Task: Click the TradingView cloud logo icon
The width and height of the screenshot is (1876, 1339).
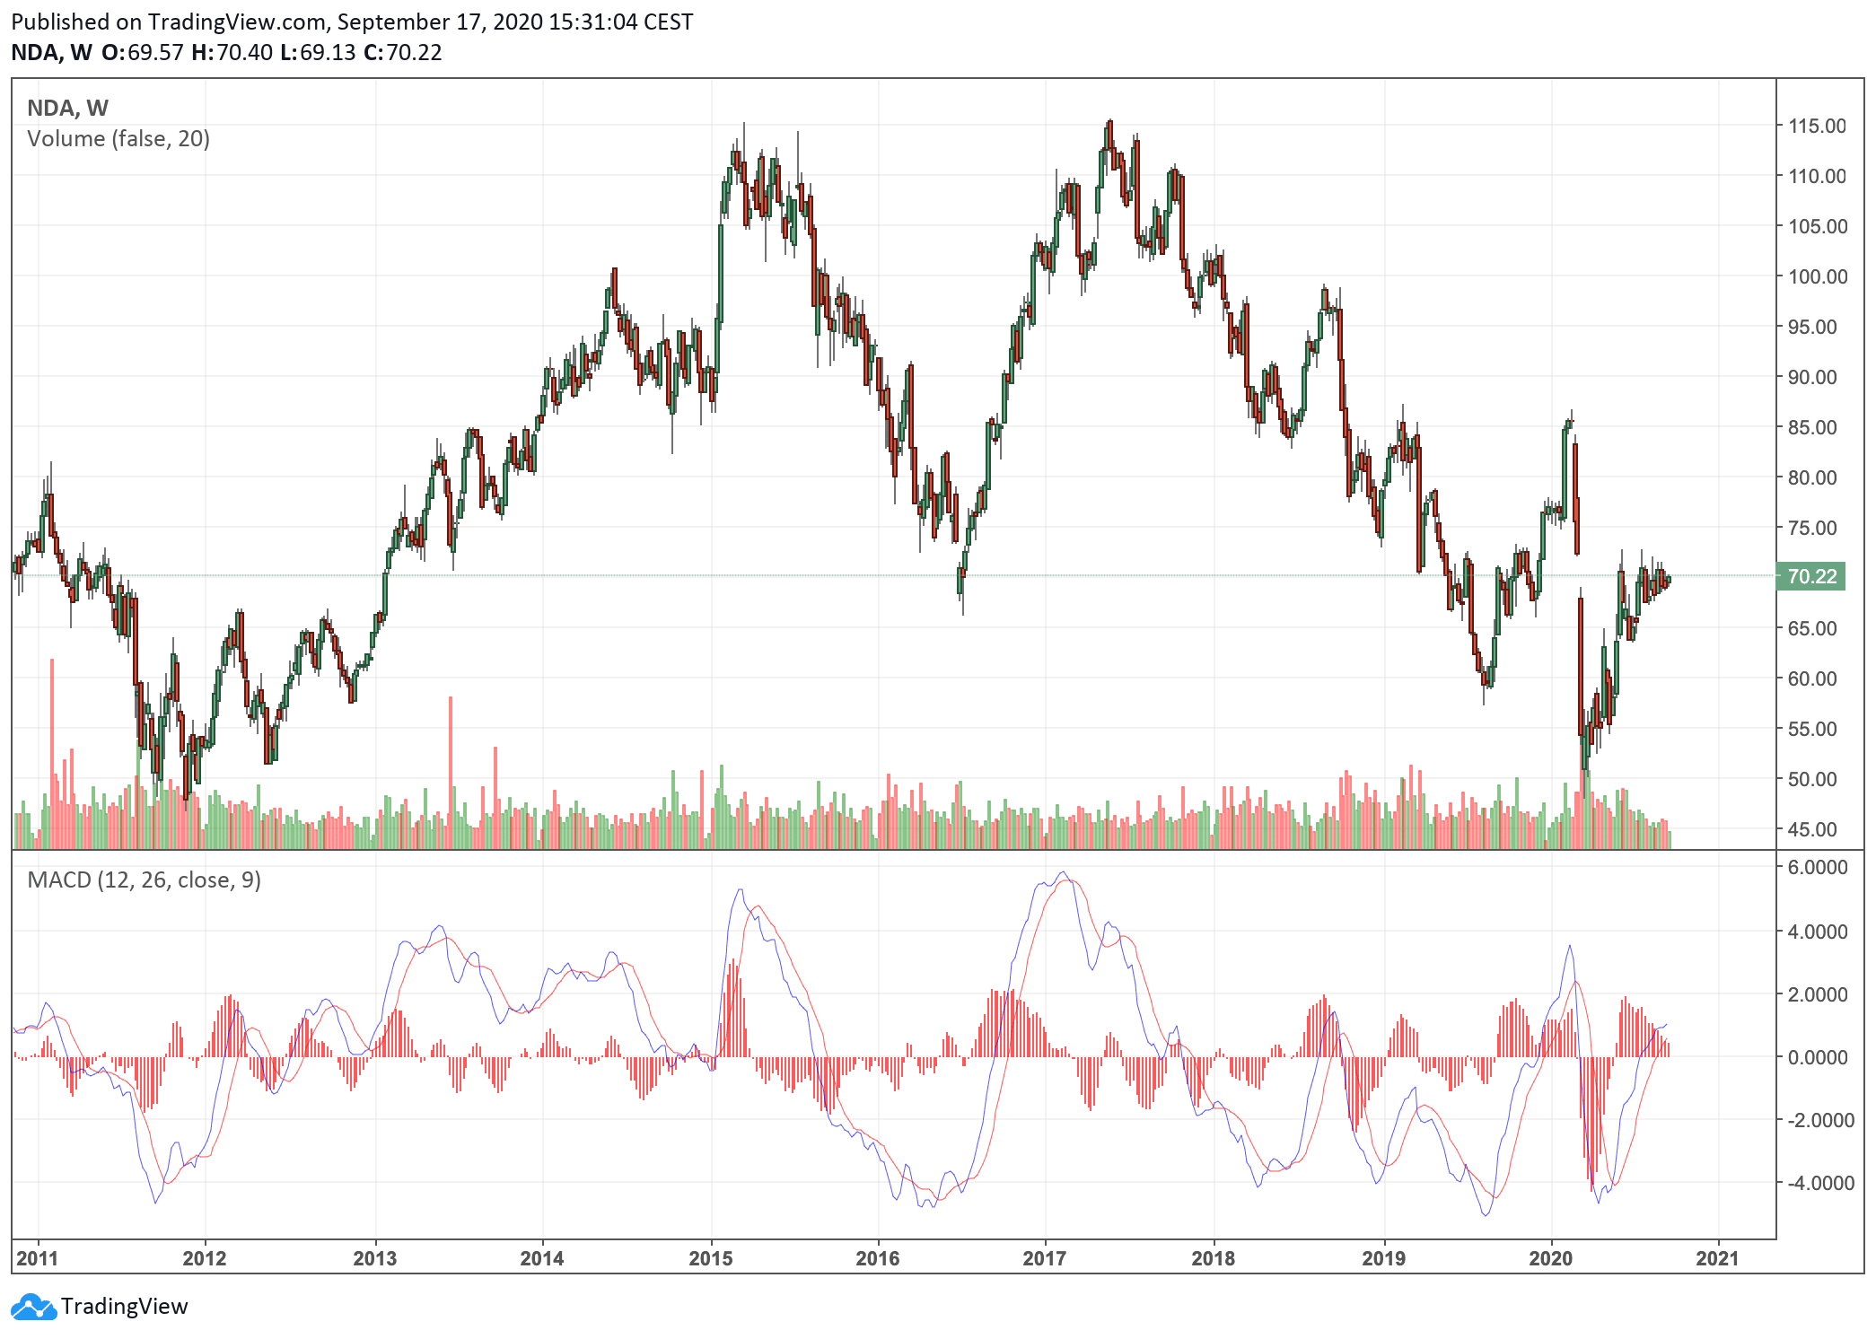Action: tap(33, 1307)
